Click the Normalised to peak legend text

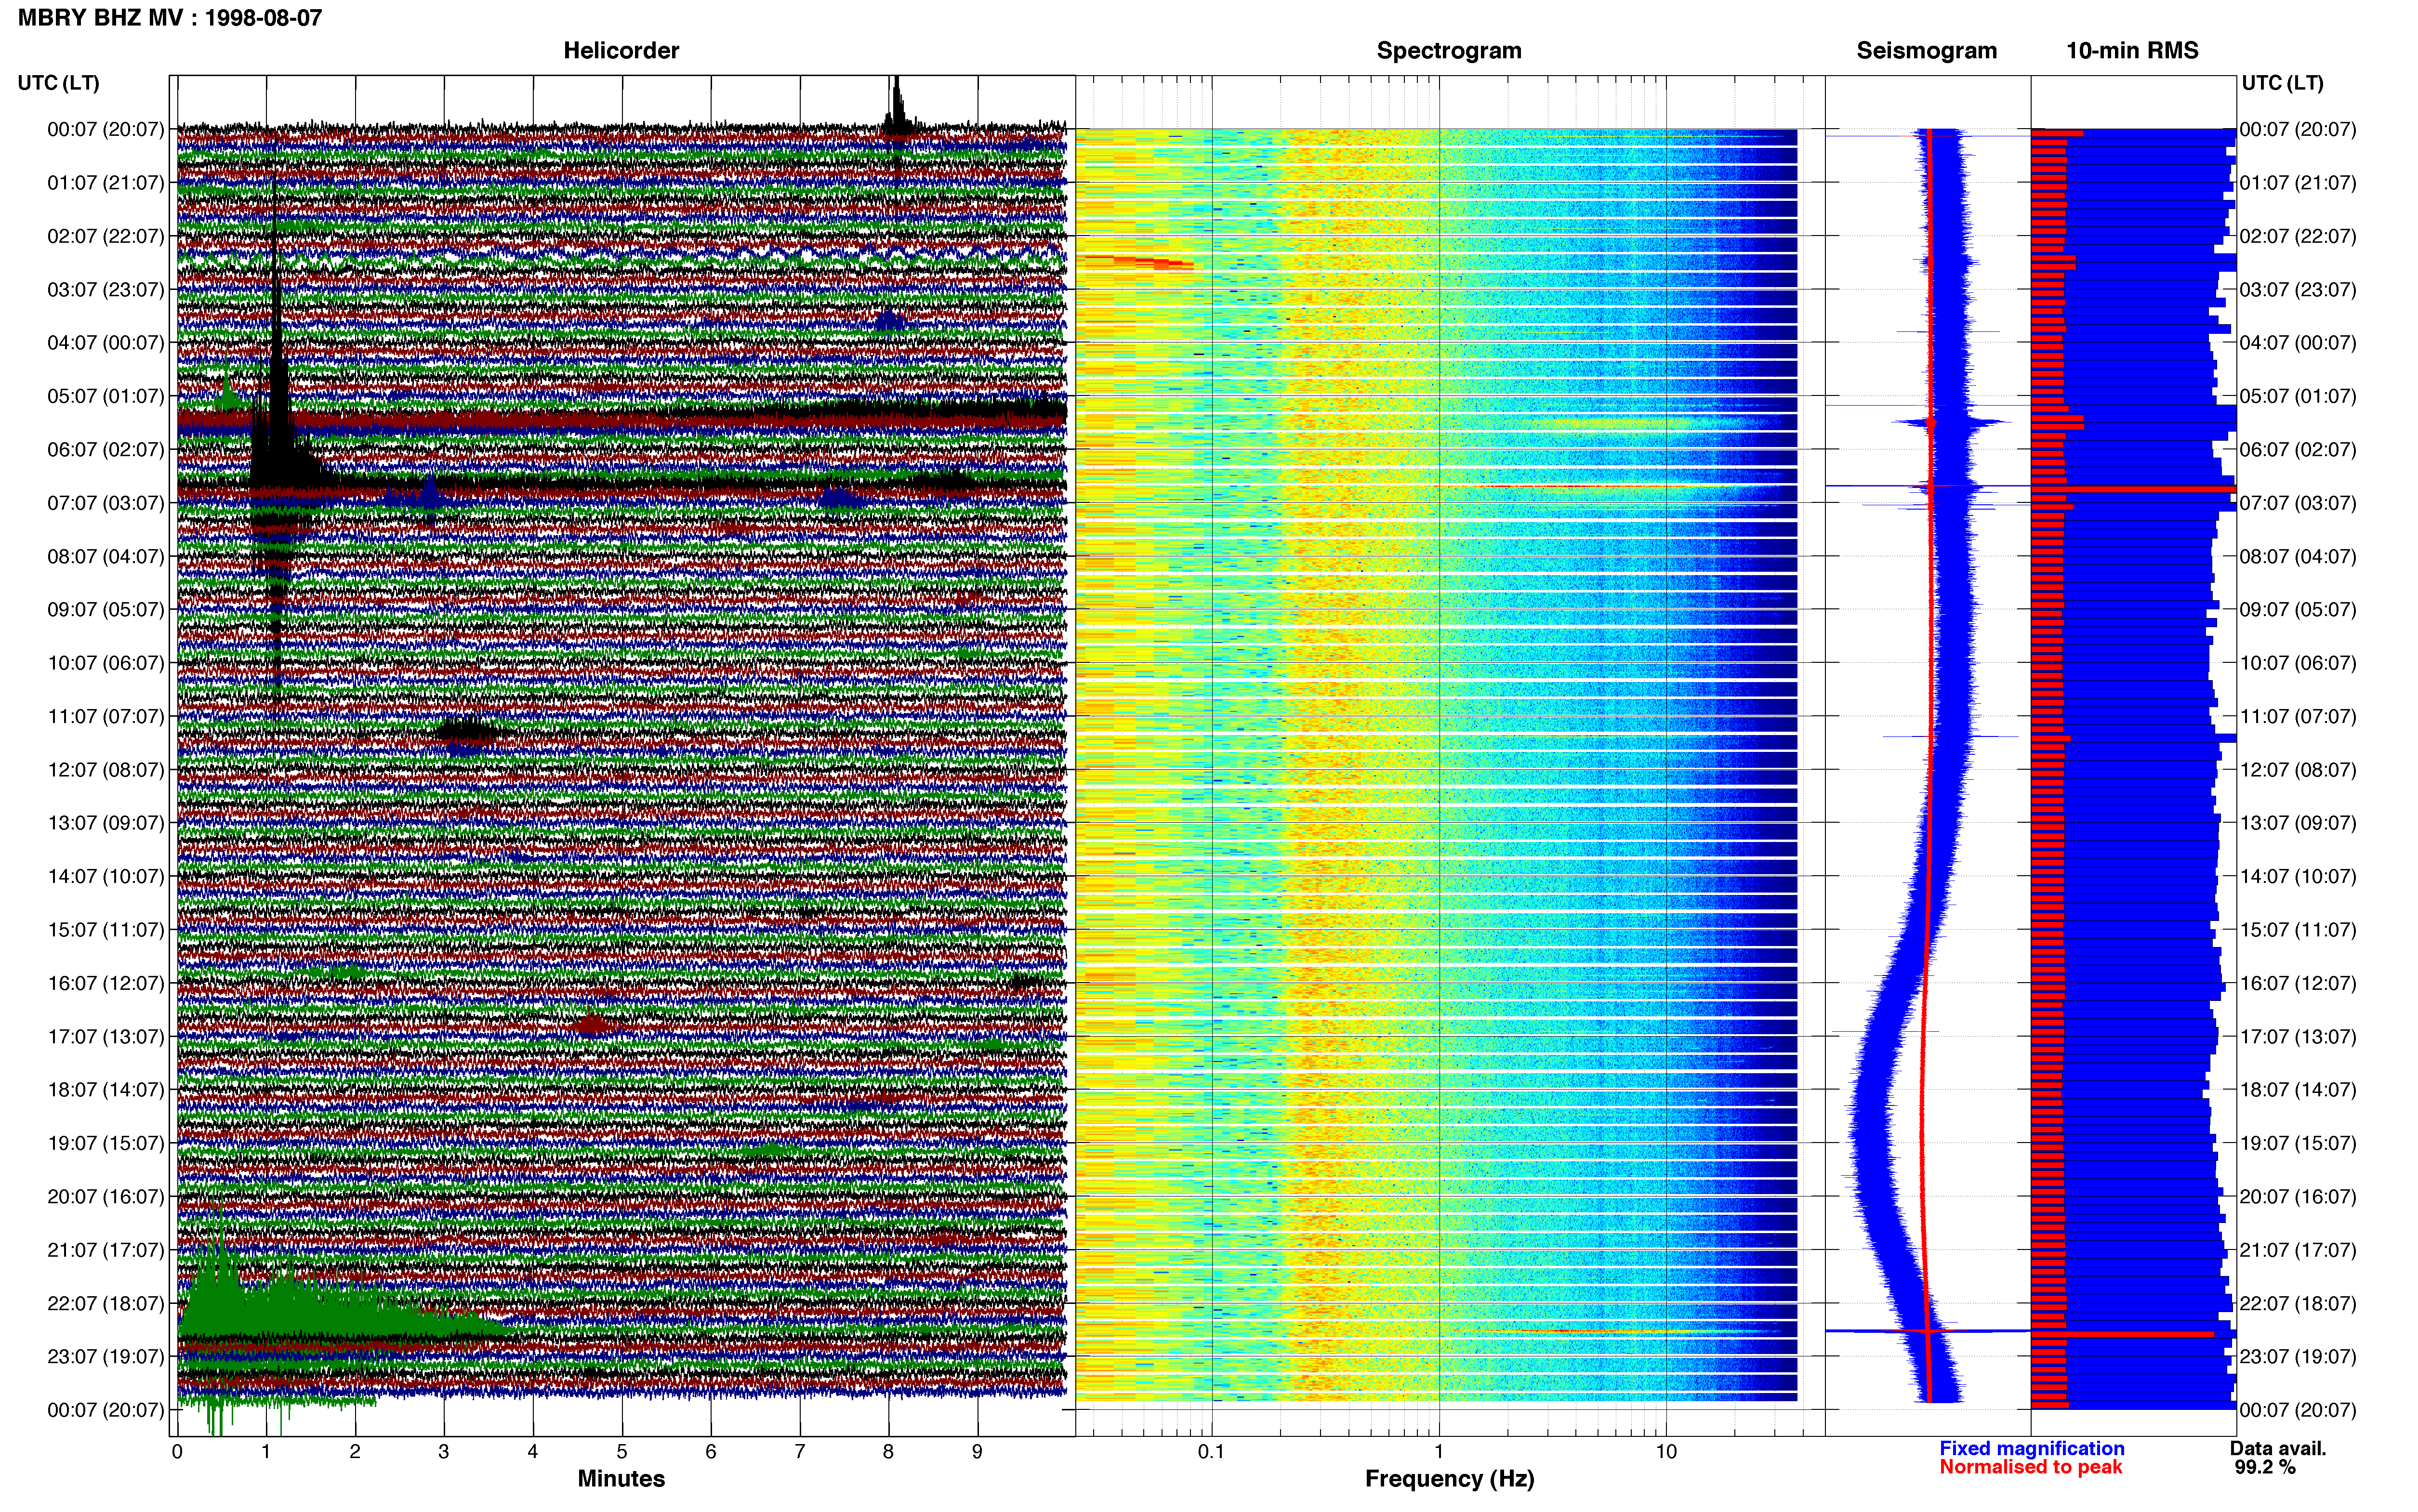click(2030, 1467)
